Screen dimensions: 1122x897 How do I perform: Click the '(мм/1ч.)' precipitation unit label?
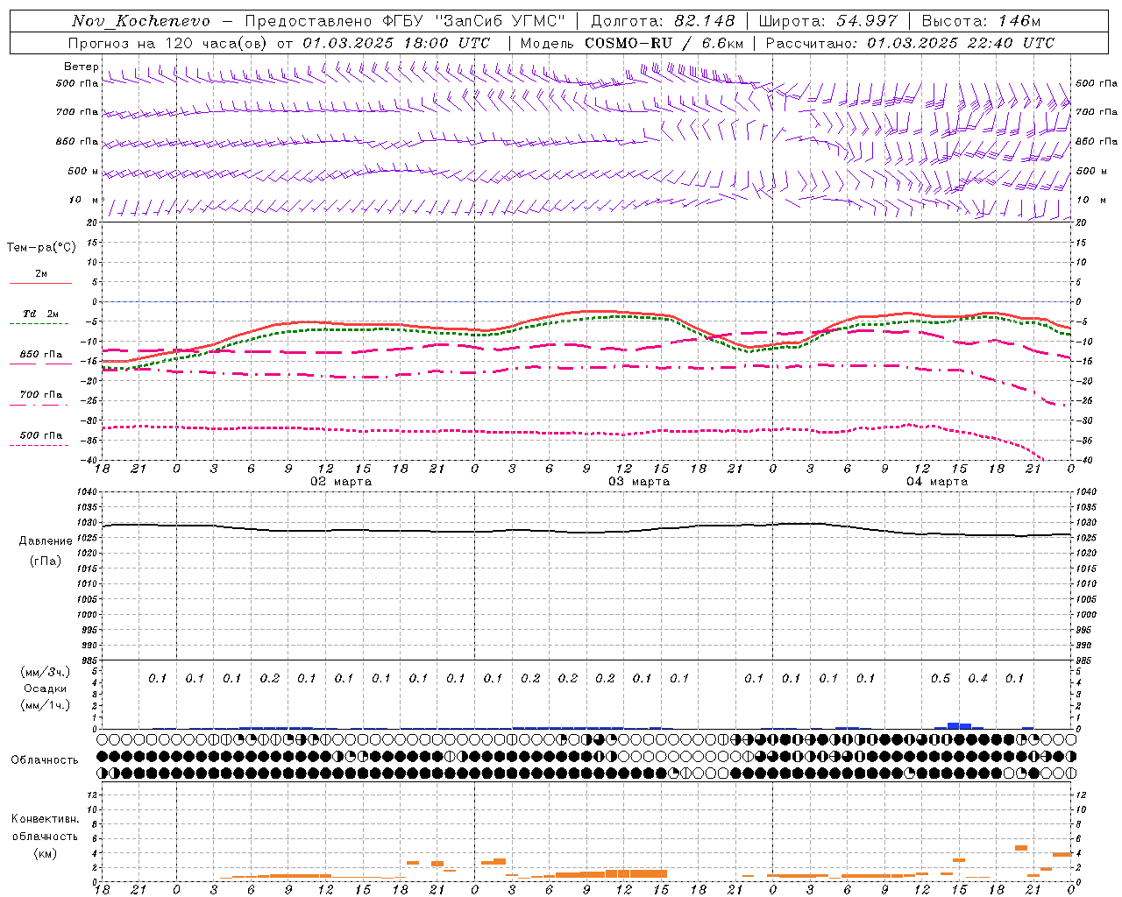(46, 705)
